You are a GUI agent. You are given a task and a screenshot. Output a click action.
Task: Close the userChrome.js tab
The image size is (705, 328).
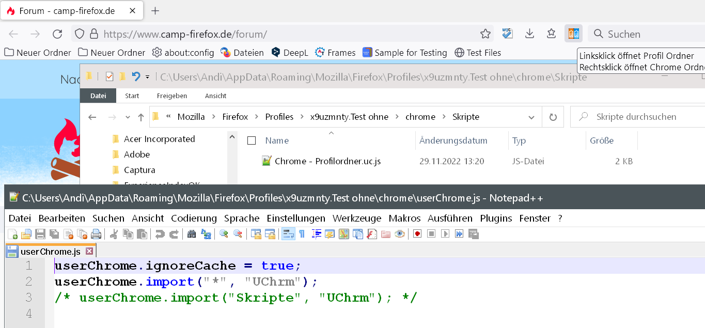coord(89,252)
